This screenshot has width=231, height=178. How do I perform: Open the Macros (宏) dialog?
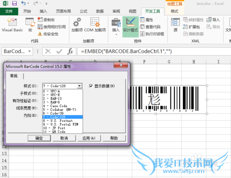tap(30, 25)
